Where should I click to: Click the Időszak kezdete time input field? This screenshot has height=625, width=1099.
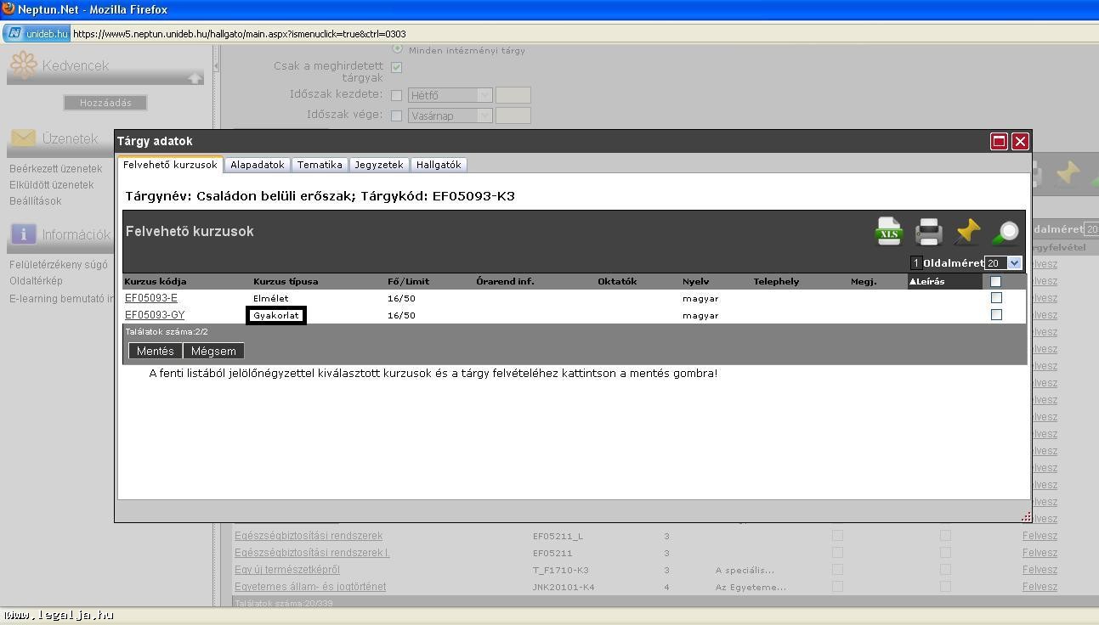(x=513, y=95)
